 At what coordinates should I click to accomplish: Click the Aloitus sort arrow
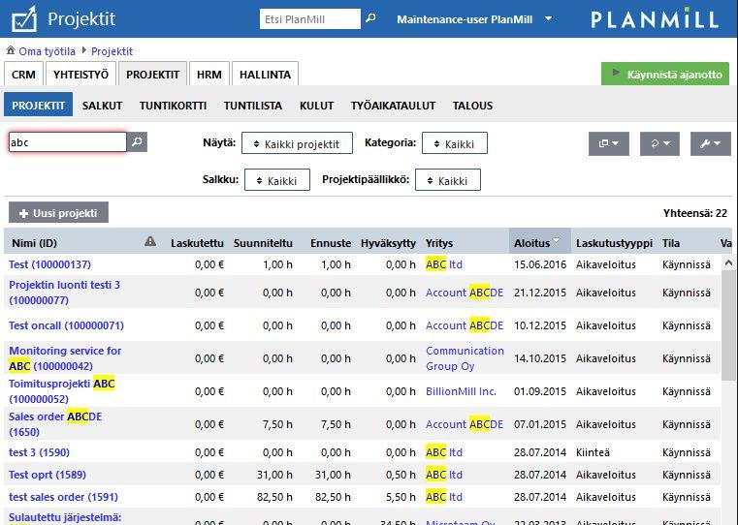557,240
